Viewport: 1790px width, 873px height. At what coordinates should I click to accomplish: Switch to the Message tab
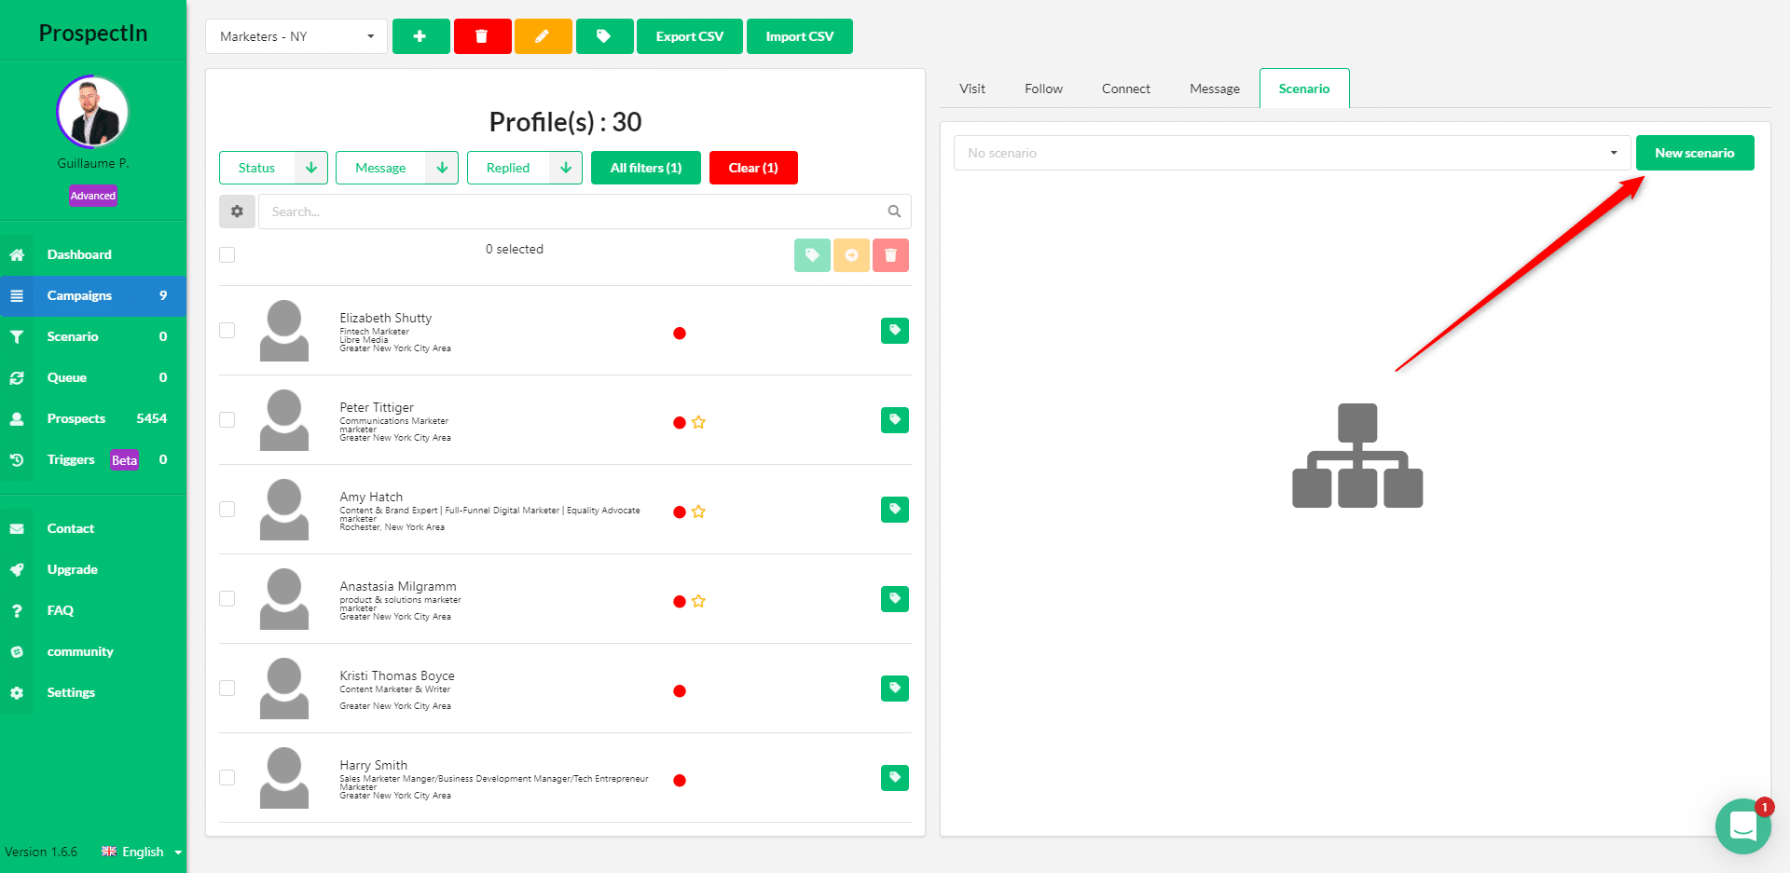click(1215, 89)
